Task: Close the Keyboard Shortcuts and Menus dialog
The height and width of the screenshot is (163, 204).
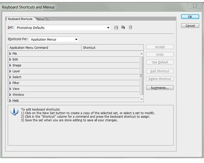Action: 195,5
